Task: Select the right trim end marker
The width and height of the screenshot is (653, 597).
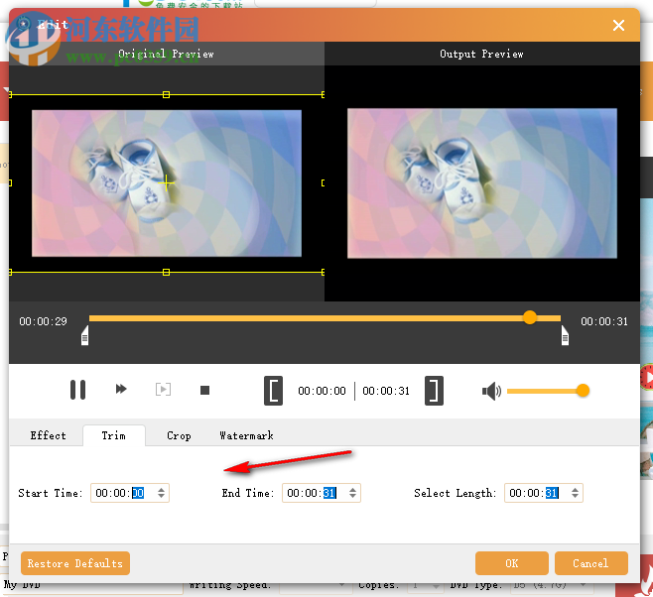Action: pyautogui.click(x=565, y=336)
